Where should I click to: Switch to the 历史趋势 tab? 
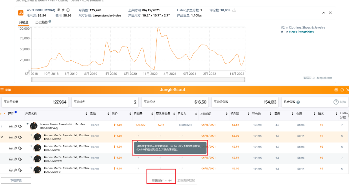coord(41,22)
